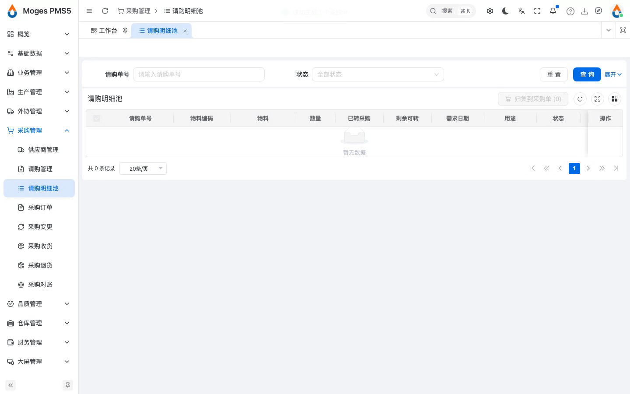
Task: Open notifications bell icon
Action: [x=553, y=11]
